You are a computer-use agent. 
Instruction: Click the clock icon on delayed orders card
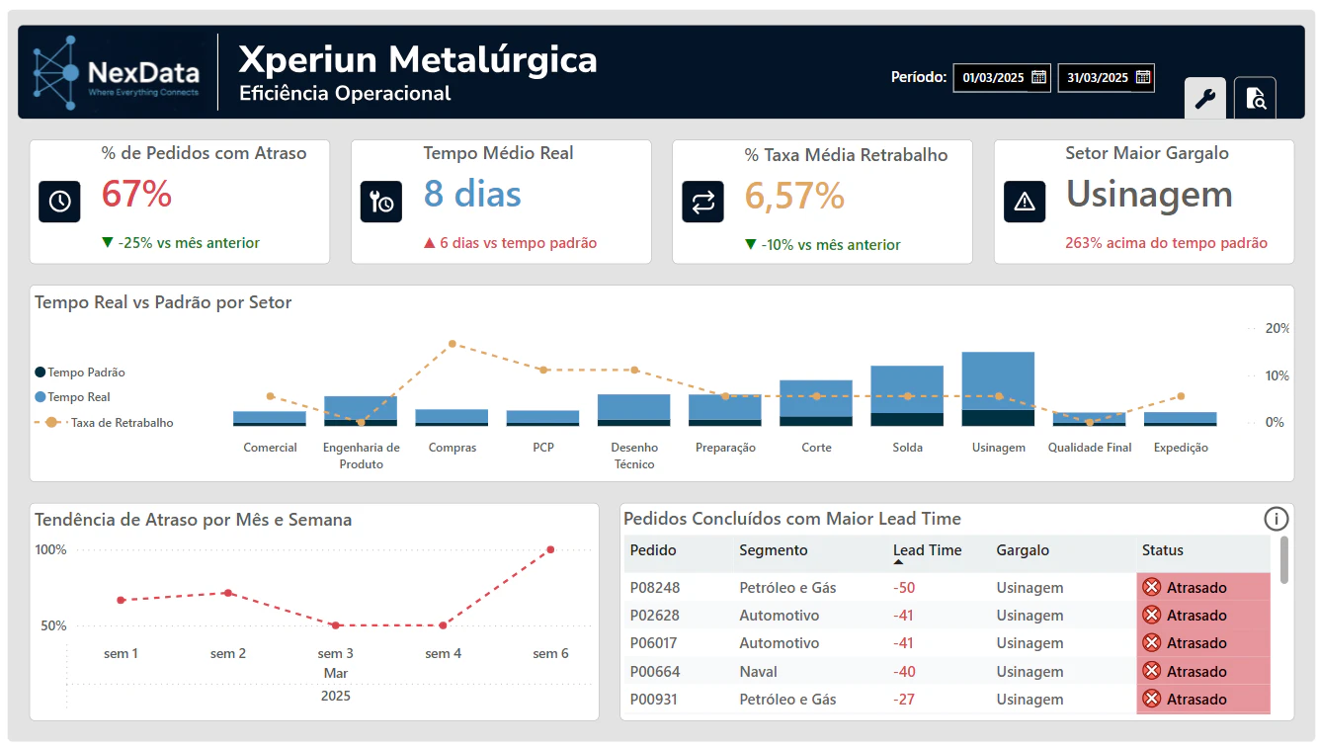(x=59, y=202)
